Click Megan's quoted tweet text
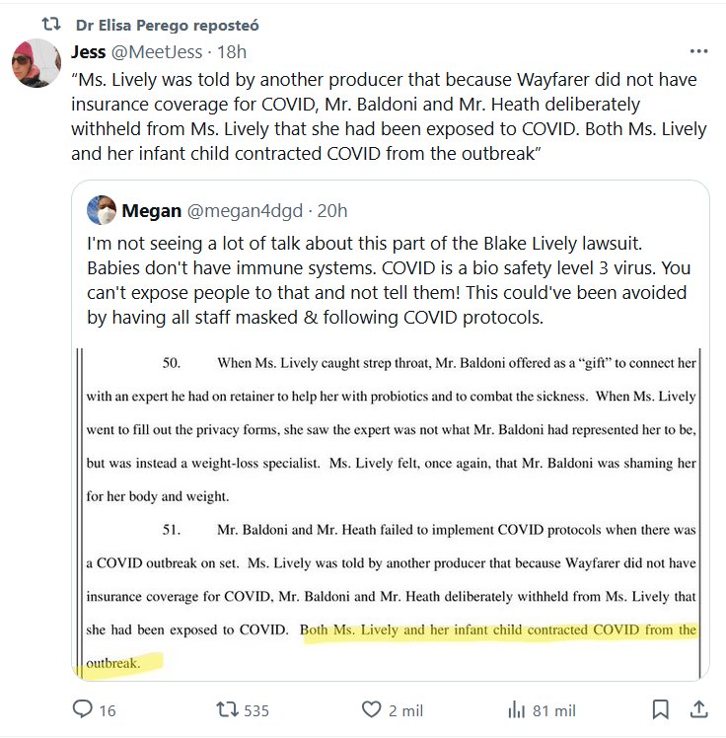This screenshot has height=738, width=726. (x=385, y=281)
